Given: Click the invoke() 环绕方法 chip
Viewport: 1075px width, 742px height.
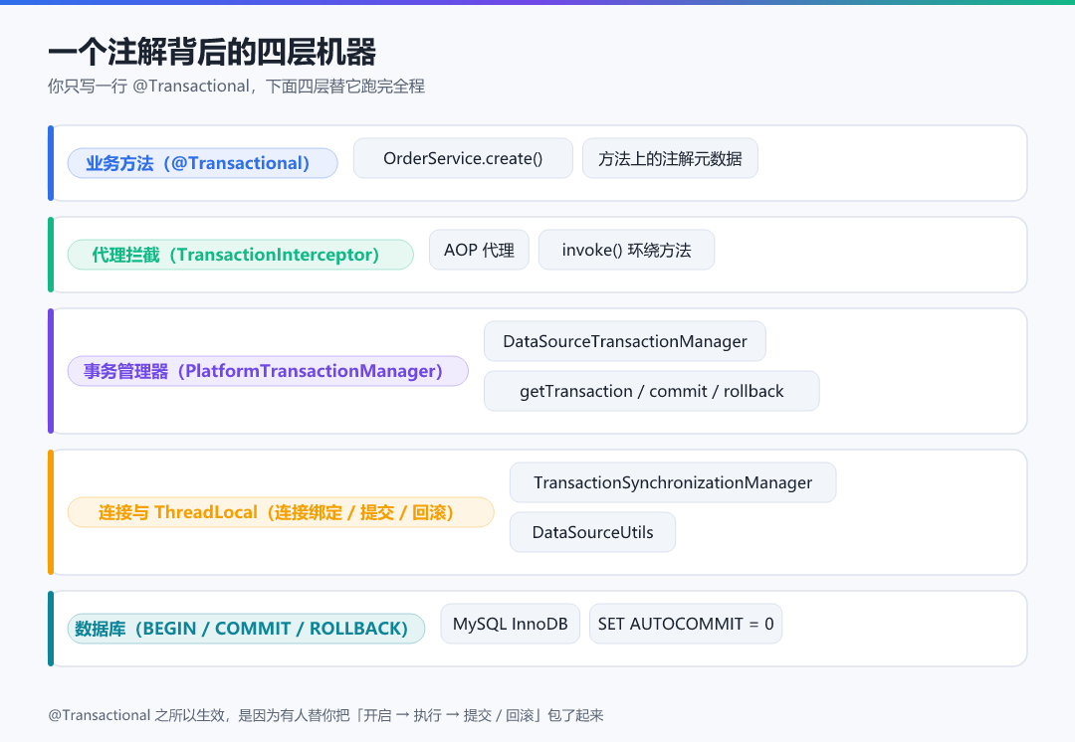Looking at the screenshot, I should [x=626, y=250].
